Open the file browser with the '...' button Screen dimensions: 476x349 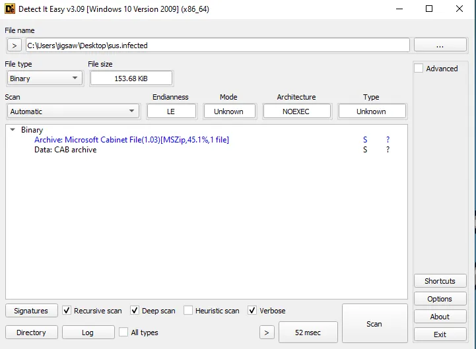[440, 46]
